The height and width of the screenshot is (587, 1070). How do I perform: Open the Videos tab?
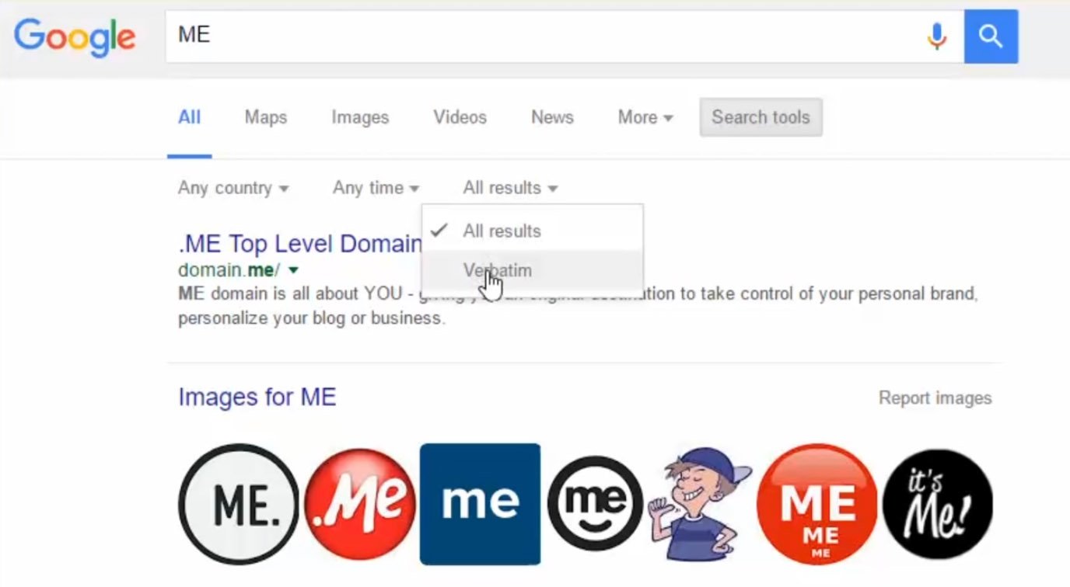pos(460,117)
